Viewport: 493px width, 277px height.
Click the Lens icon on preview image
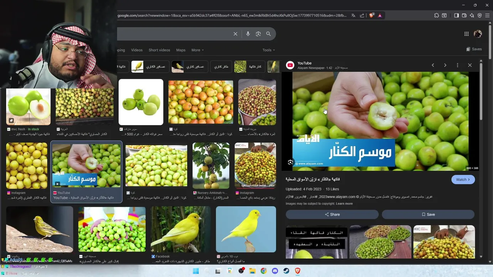290,162
